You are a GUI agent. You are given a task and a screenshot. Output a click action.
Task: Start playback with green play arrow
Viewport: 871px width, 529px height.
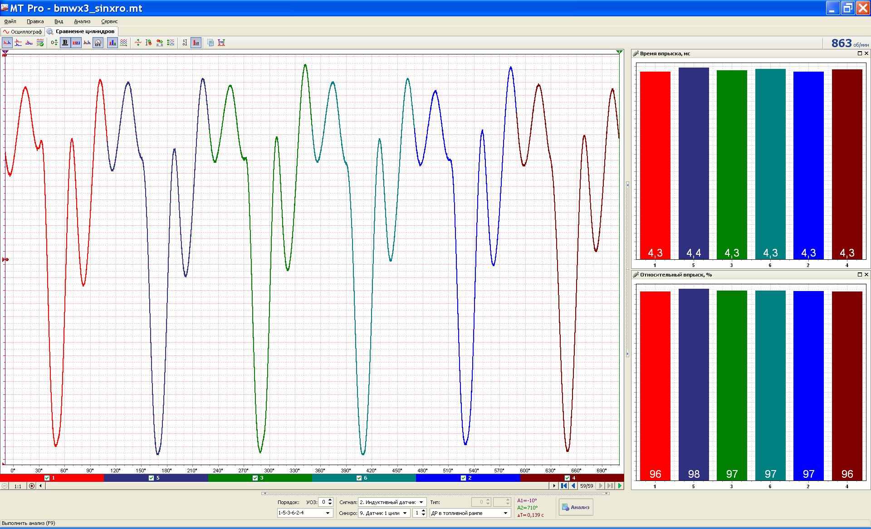(620, 486)
